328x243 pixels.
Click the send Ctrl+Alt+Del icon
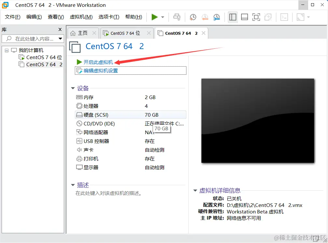(x=177, y=17)
